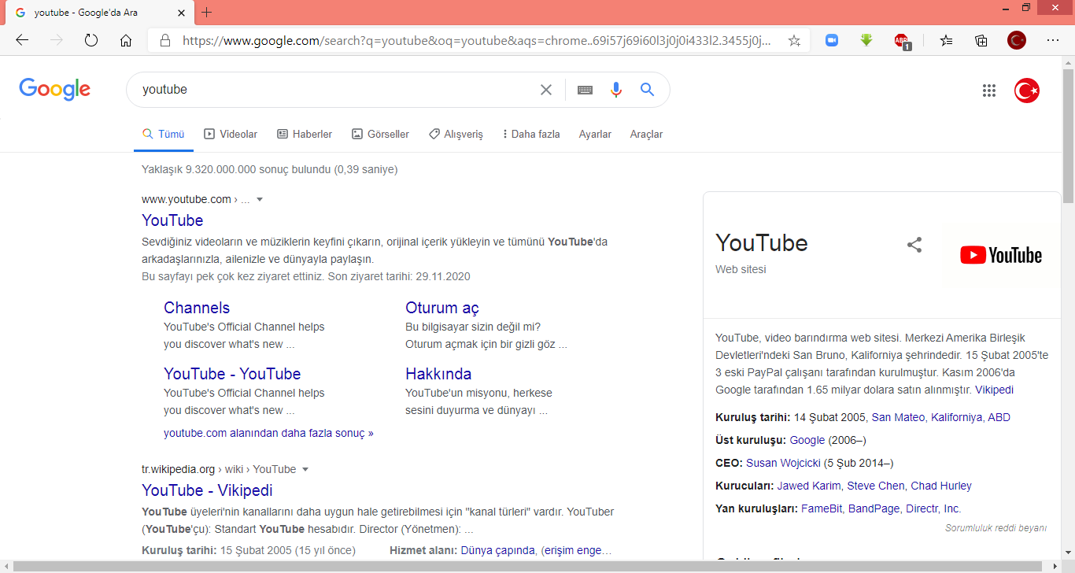
Task: Open Google account avatar
Action: pos(1027,91)
